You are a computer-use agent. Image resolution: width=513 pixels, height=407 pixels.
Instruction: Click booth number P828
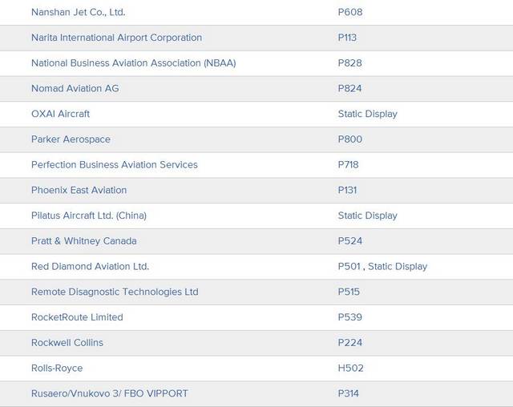[x=350, y=63]
